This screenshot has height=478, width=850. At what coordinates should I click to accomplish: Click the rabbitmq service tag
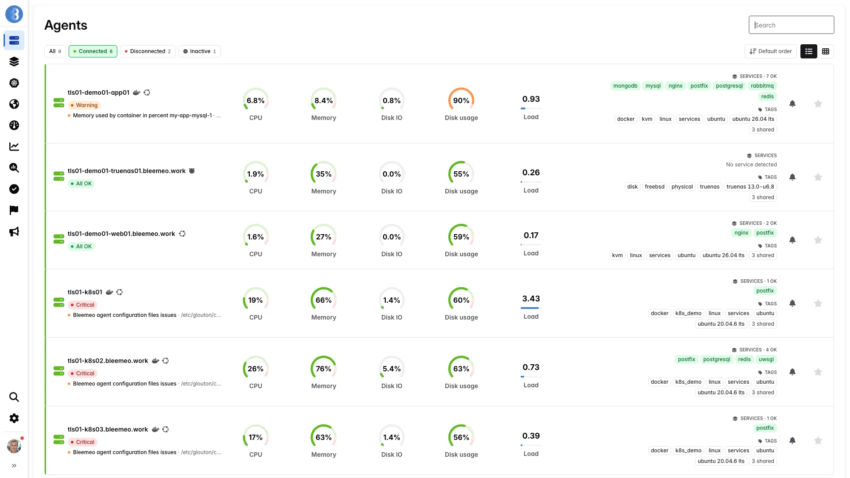click(762, 86)
